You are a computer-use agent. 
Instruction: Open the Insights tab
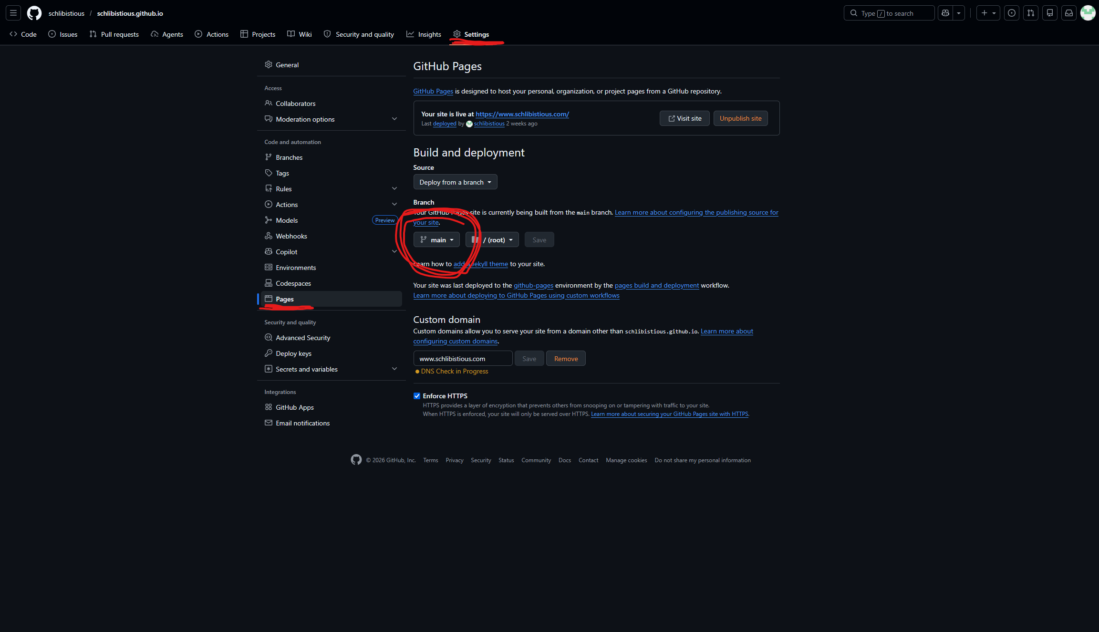424,34
